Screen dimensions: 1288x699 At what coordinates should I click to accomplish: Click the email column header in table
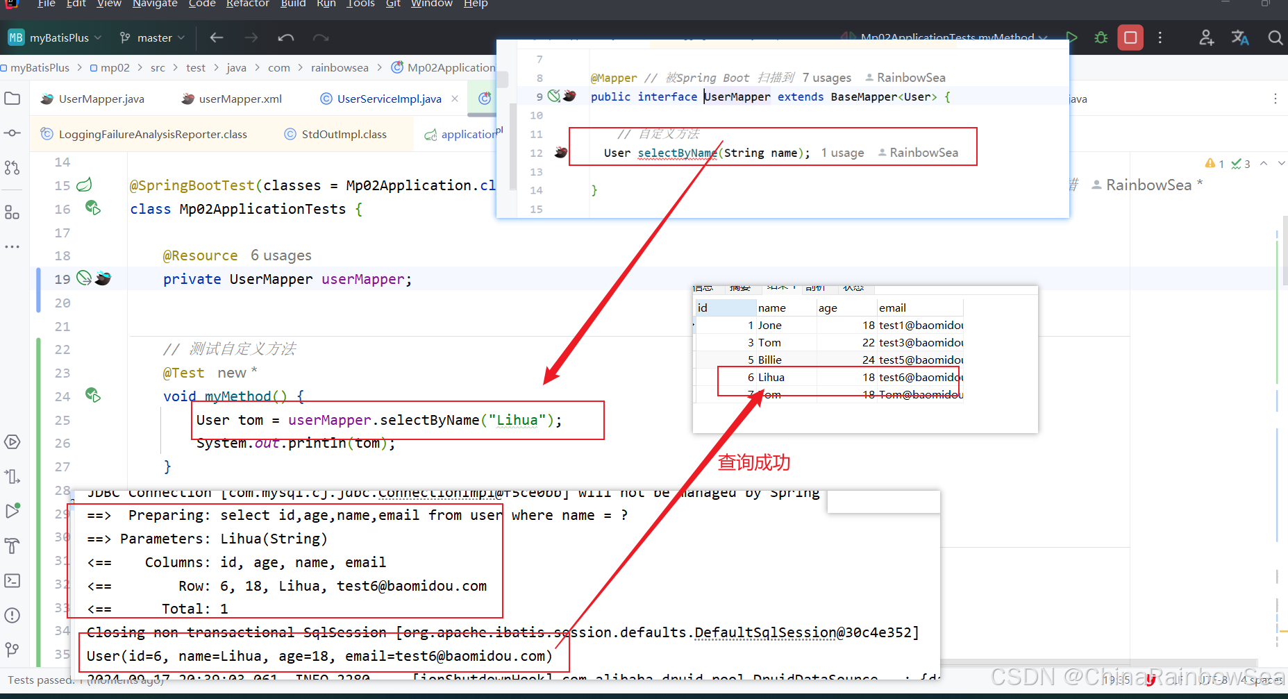pos(920,308)
